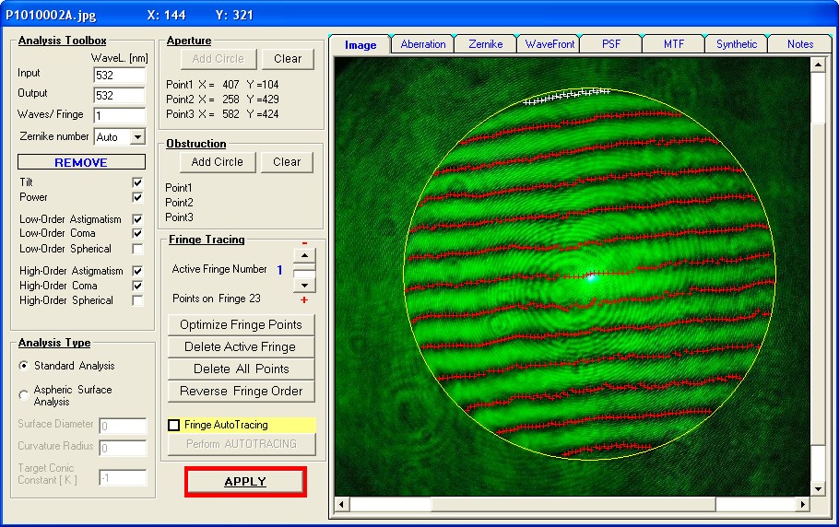The image size is (839, 527).
Task: Select Aspheric Surface Analysis radio button
Action: tap(24, 395)
